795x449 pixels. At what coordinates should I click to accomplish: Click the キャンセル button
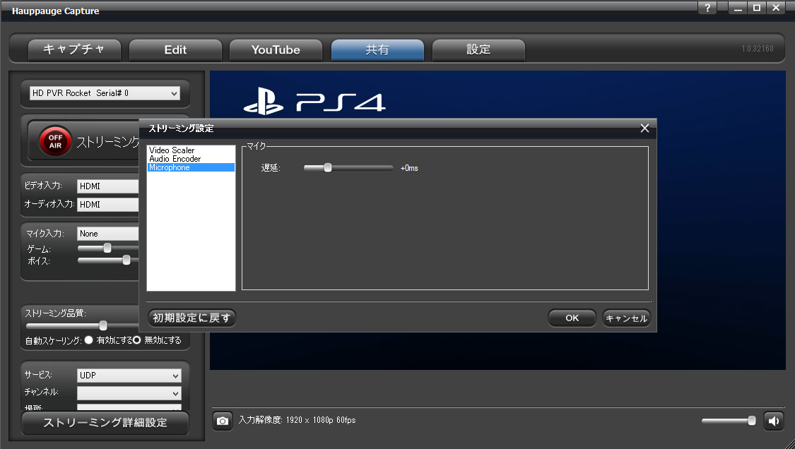tap(626, 318)
